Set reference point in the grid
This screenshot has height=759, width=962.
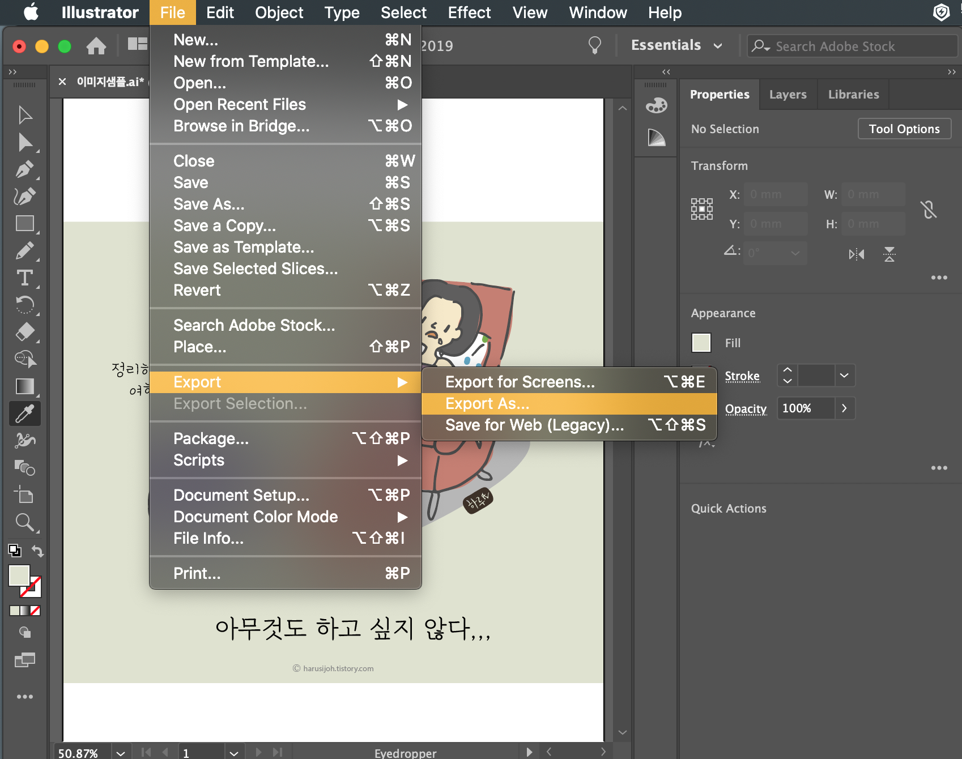coord(702,209)
